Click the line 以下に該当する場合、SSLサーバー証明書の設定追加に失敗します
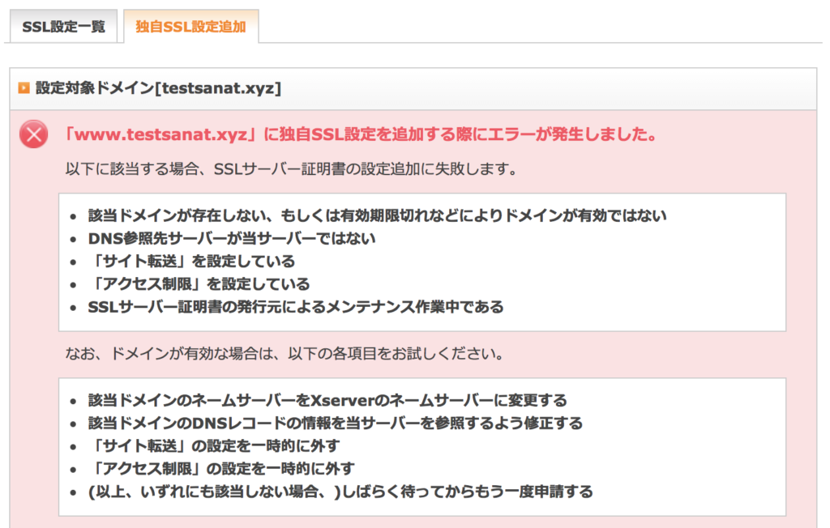The width and height of the screenshot is (830, 528). coord(291,169)
